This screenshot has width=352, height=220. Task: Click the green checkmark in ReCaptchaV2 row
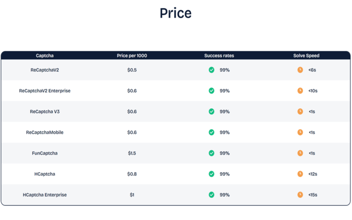(211, 70)
